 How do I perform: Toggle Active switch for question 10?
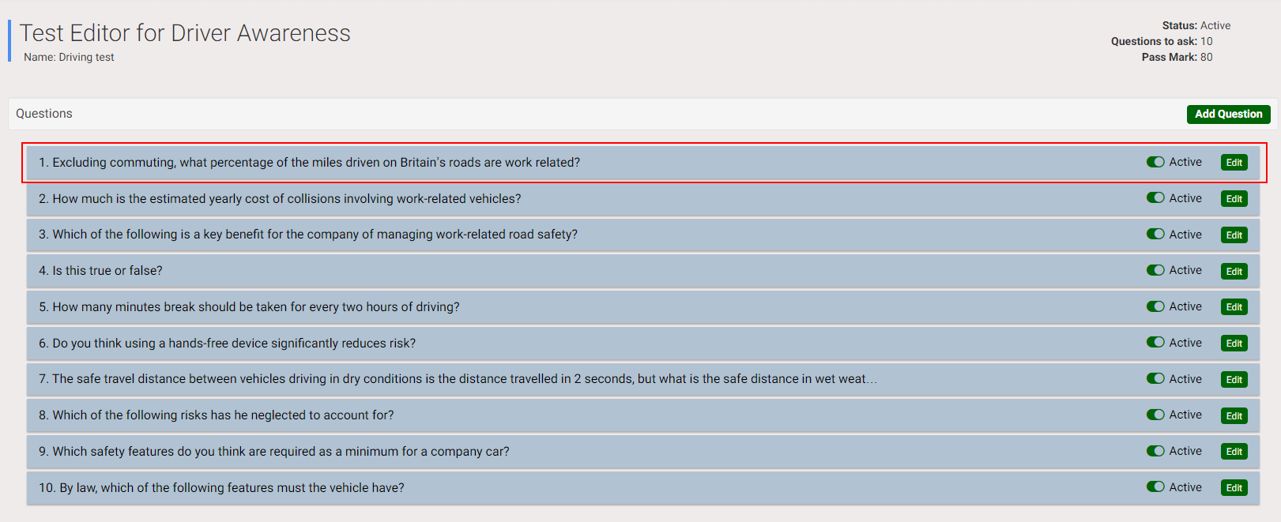[x=1155, y=487]
